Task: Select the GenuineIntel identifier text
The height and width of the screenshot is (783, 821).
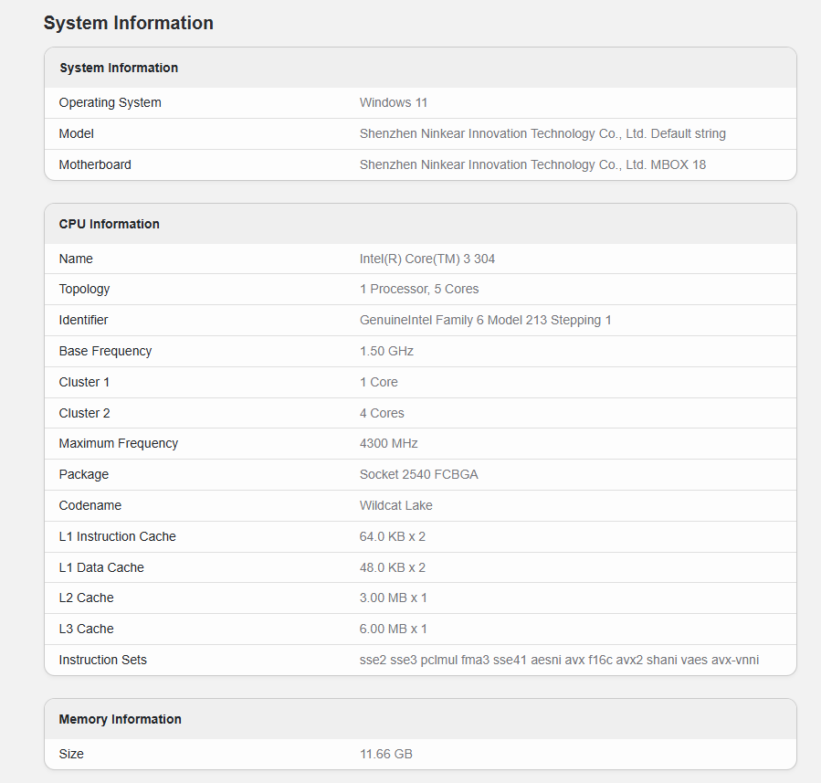Action: click(485, 320)
